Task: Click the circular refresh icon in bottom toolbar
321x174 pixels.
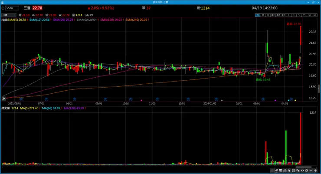Action: click(x=306, y=171)
